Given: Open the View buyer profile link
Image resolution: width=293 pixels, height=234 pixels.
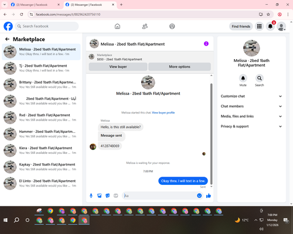Looking at the screenshot, I should click(163, 112).
